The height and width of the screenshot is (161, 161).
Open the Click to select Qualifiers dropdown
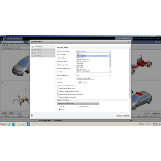[85, 79]
